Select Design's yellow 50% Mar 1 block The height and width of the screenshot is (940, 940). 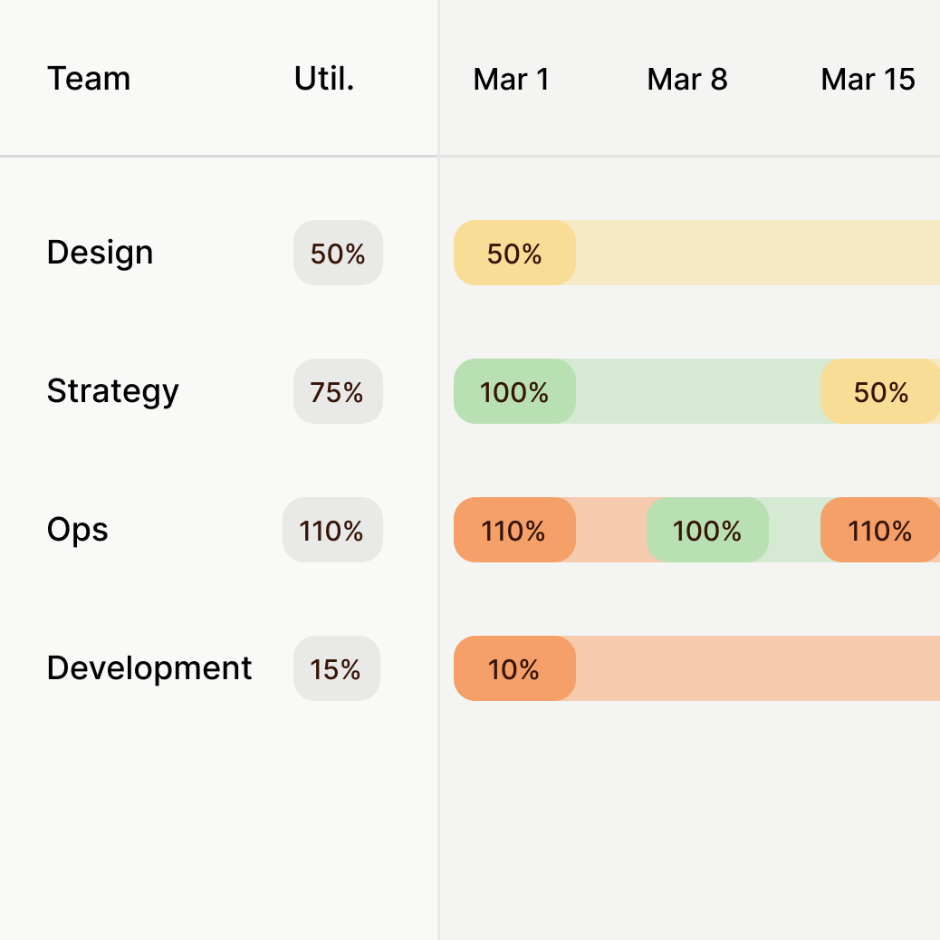tap(514, 254)
